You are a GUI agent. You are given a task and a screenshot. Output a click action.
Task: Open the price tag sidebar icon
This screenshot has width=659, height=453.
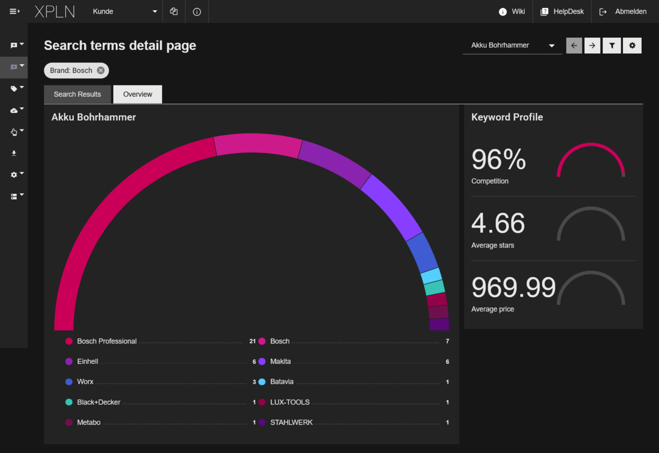click(x=14, y=89)
